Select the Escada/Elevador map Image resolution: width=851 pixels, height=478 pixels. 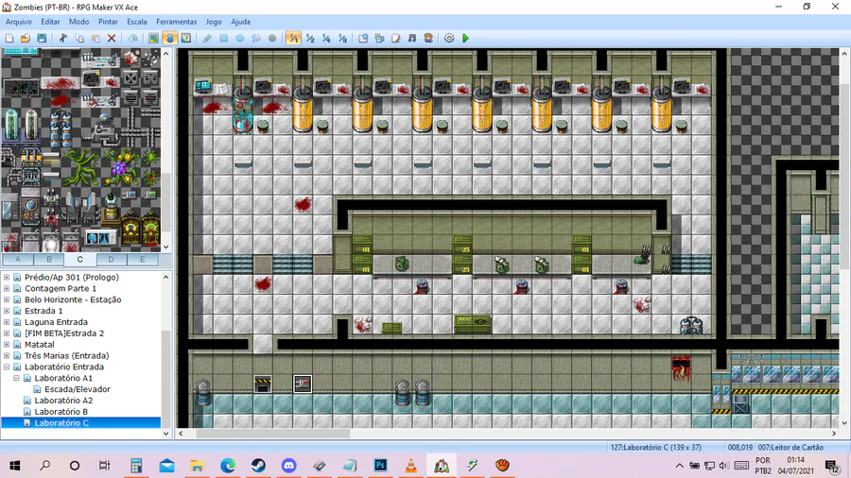click(x=78, y=389)
